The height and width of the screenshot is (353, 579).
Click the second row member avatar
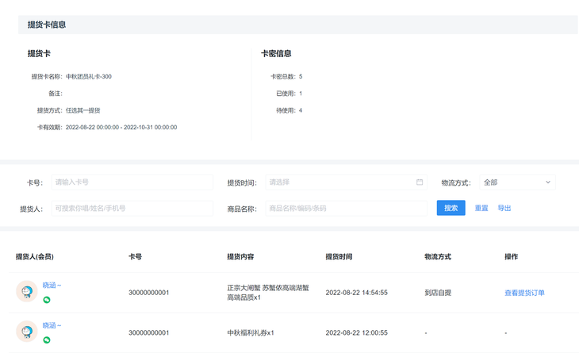(27, 332)
